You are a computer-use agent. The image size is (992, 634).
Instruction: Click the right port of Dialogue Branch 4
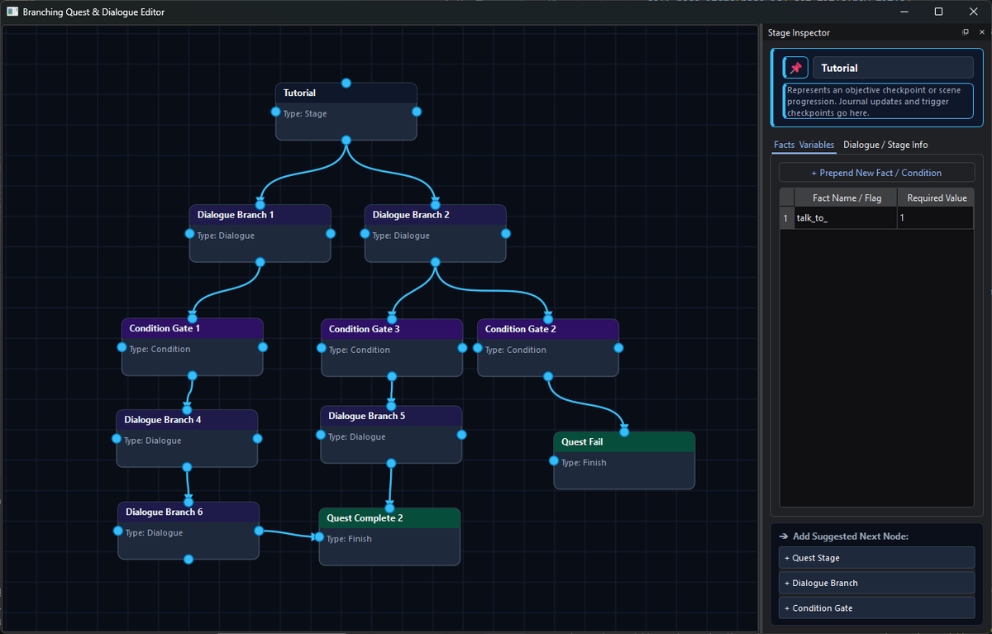tap(257, 439)
